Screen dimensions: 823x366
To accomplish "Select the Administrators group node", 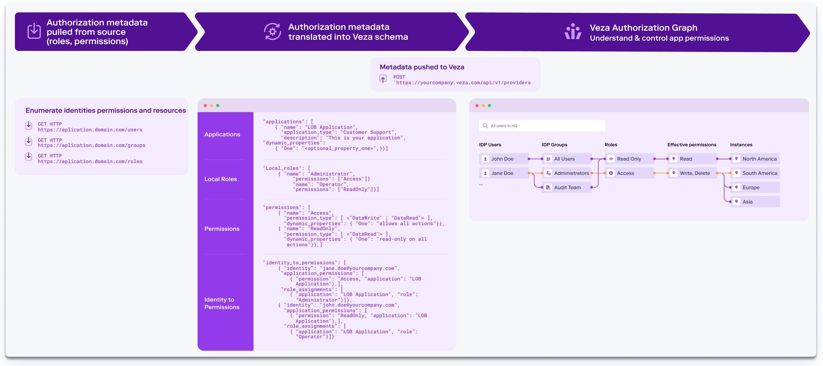I will pos(567,173).
